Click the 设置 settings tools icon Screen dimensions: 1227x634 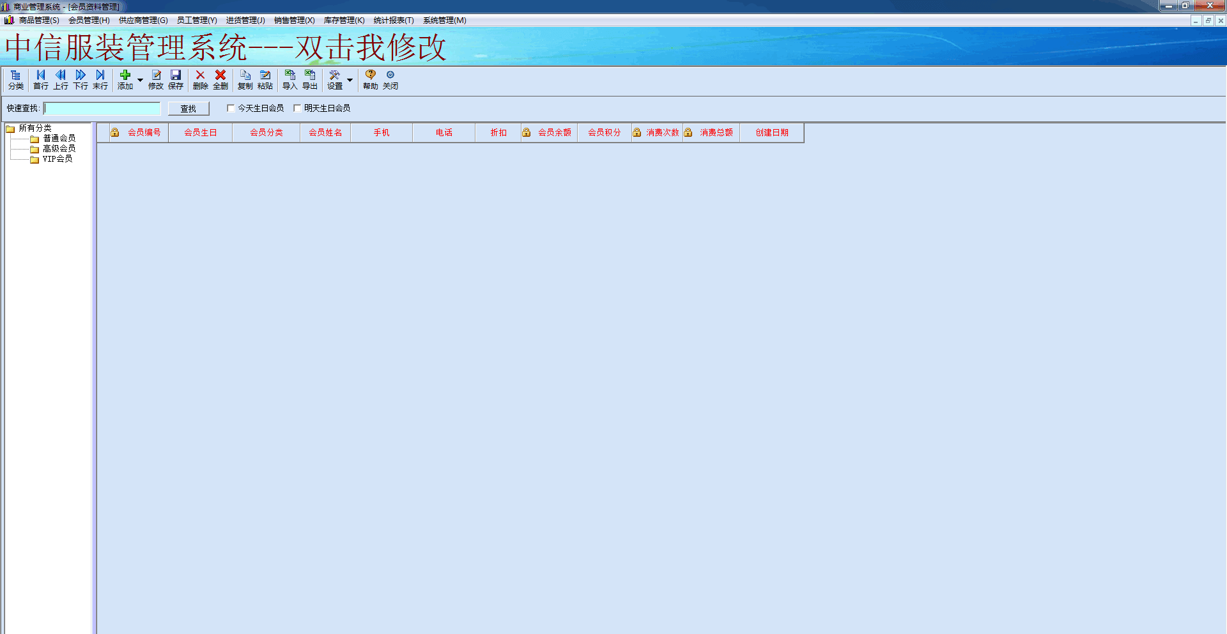335,80
